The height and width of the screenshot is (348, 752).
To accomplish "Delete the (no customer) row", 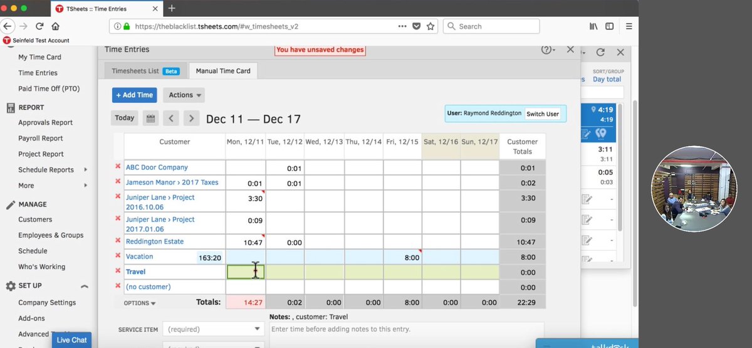I will tap(118, 286).
